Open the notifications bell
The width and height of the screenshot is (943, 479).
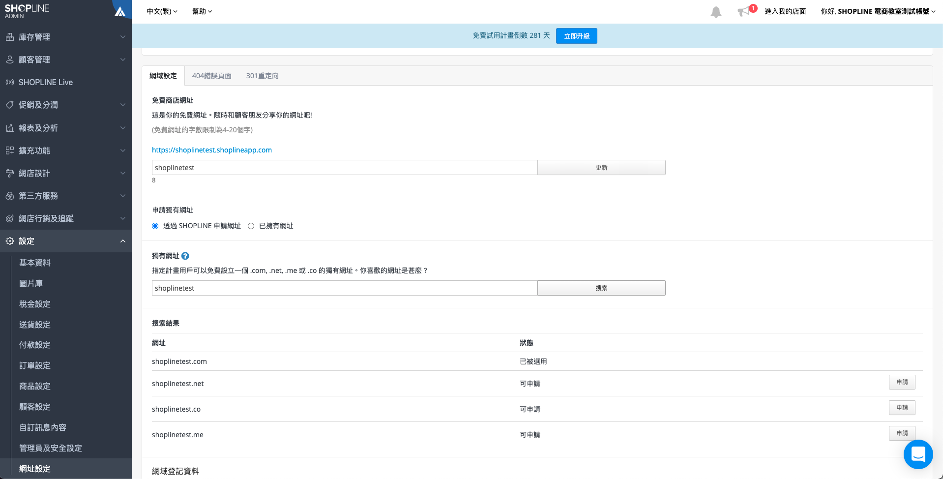716,12
